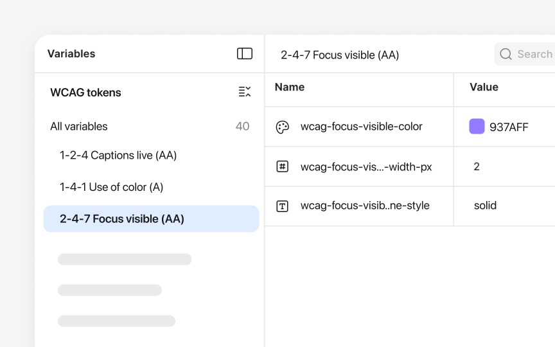Image resolution: width=555 pixels, height=347 pixels.
Task: Select the 1-4-1 Use of color (A) group
Action: [112, 187]
